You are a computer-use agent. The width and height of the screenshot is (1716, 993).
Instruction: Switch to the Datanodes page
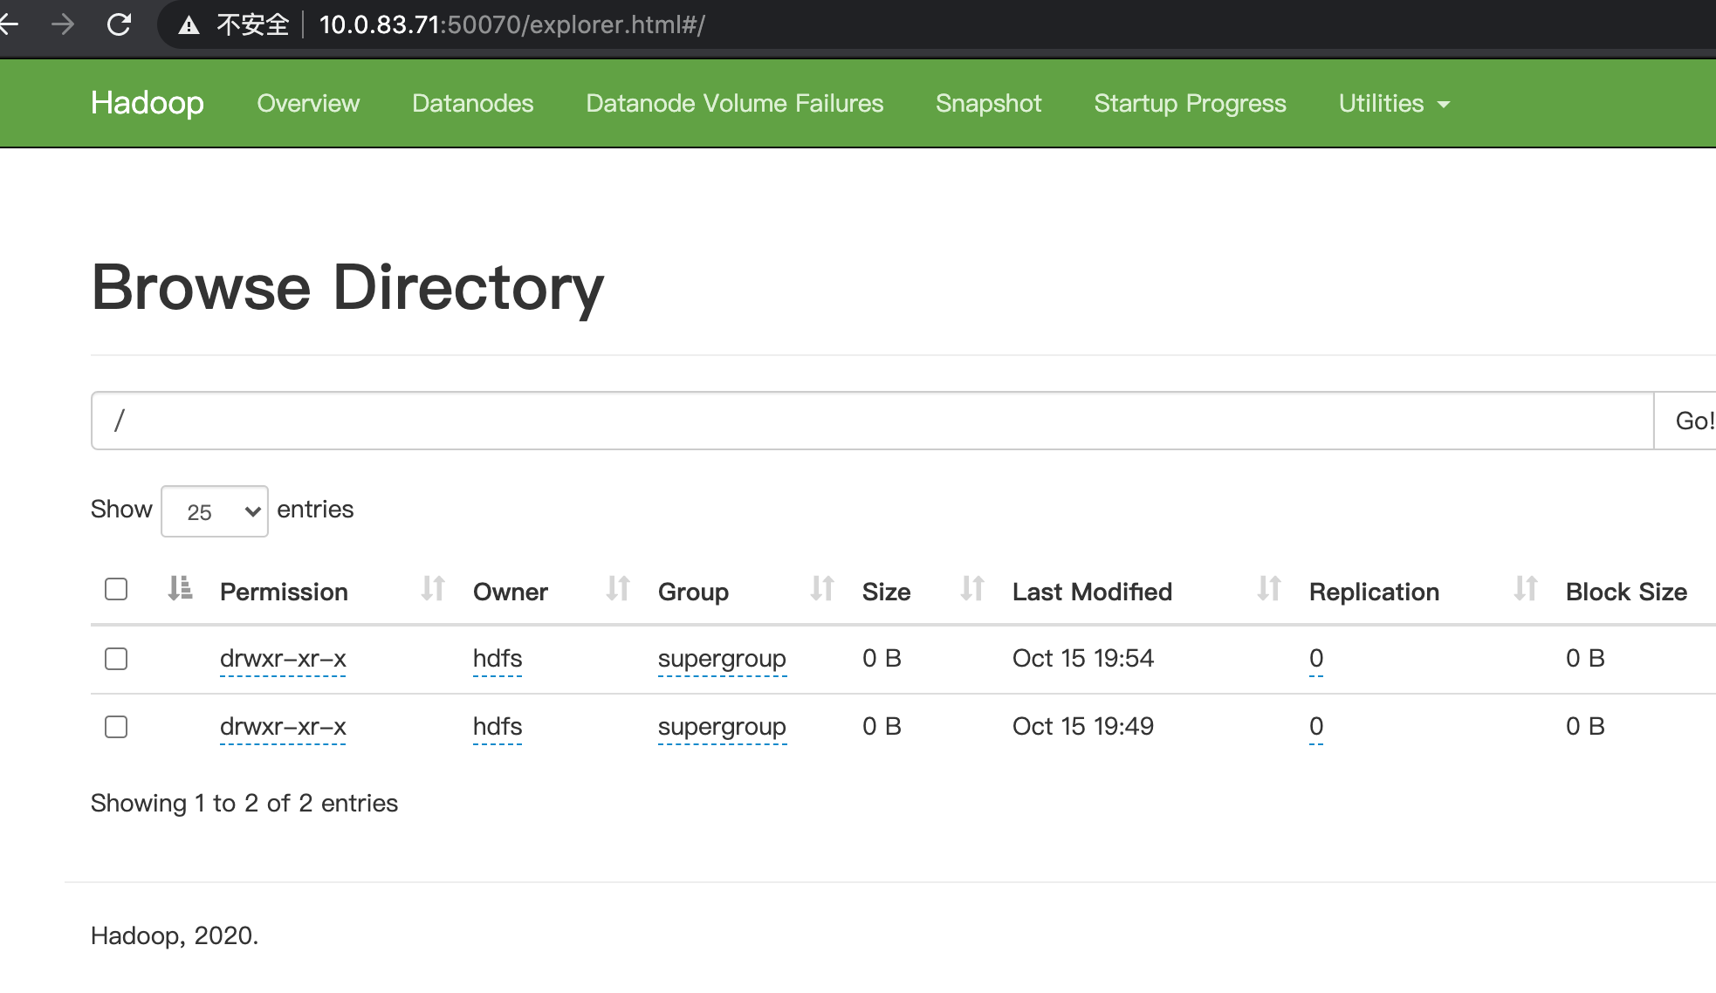coord(472,103)
